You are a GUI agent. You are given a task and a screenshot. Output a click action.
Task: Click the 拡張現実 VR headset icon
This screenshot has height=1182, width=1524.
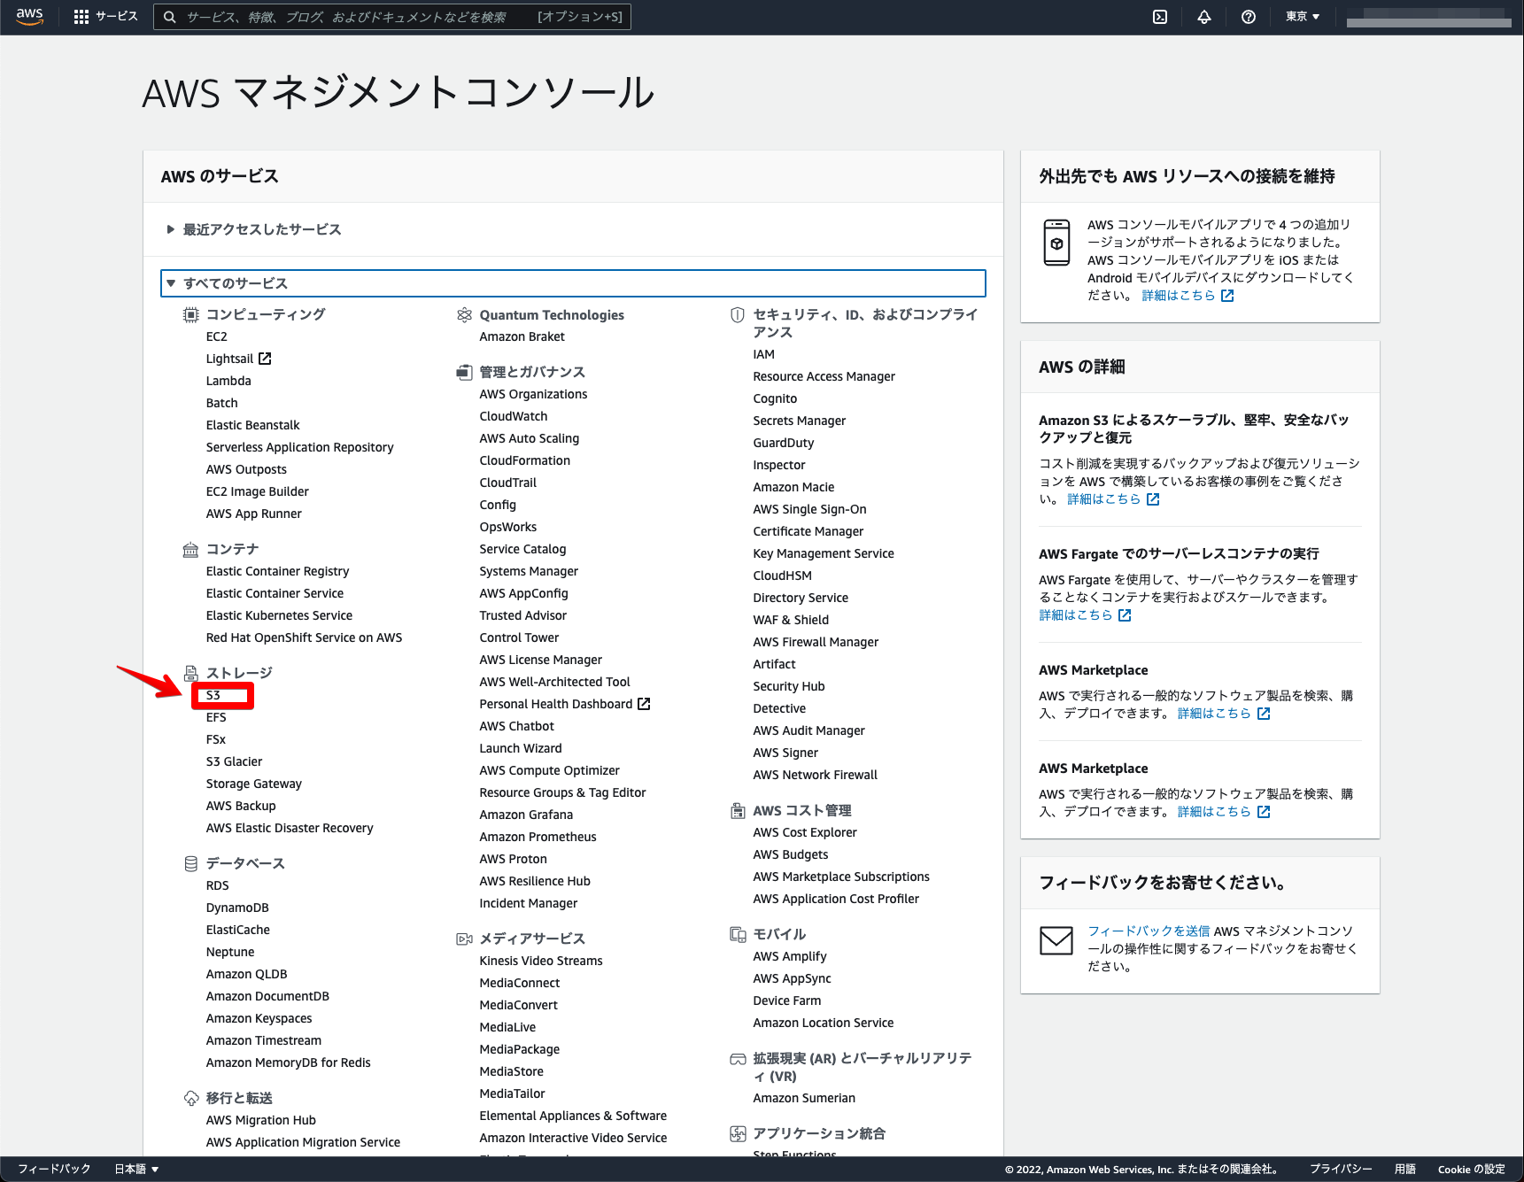coord(737,1059)
